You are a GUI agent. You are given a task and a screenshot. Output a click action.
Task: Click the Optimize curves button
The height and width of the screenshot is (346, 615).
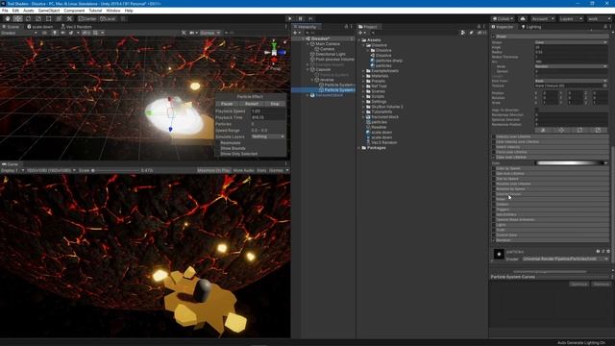point(578,284)
